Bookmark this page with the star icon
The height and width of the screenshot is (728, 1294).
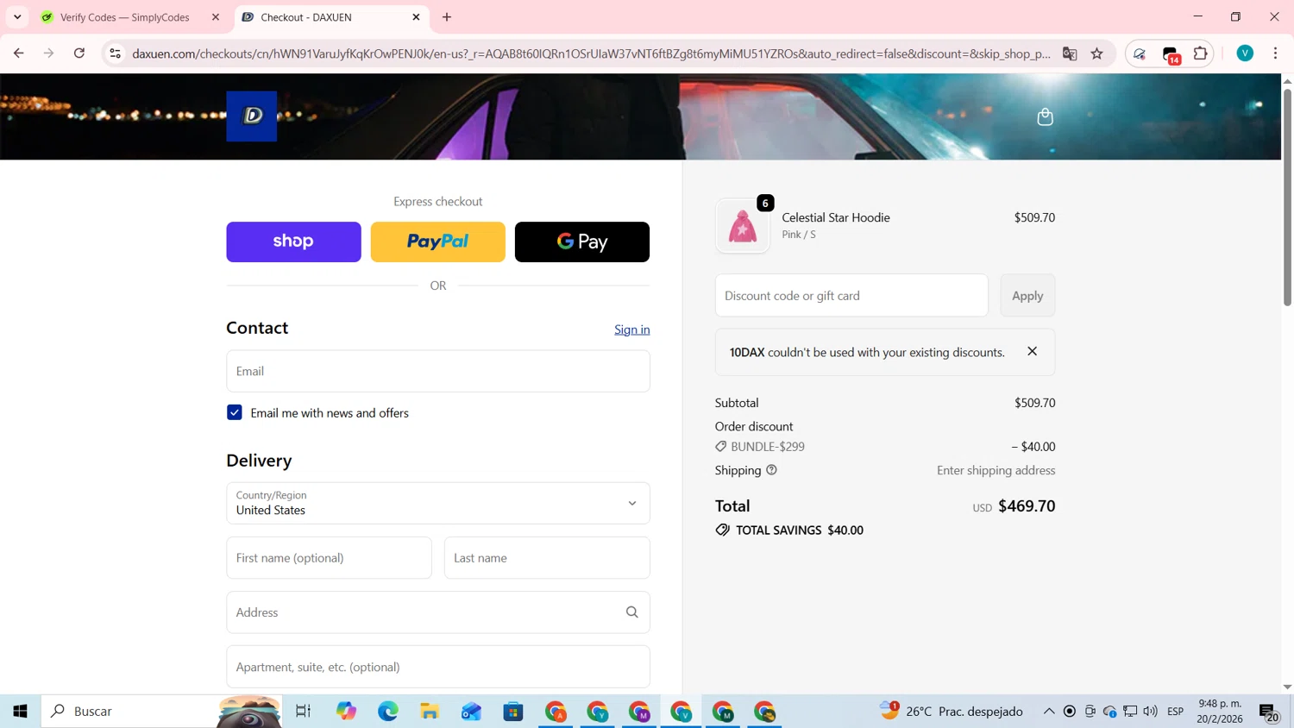click(1096, 53)
